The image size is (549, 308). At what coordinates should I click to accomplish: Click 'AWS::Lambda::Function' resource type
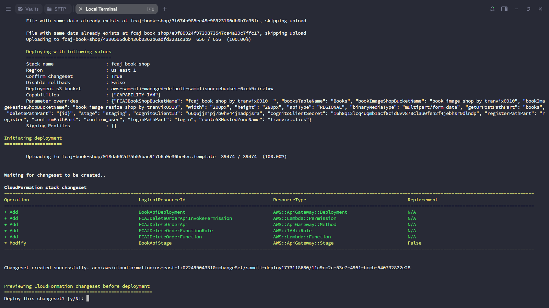(302, 237)
